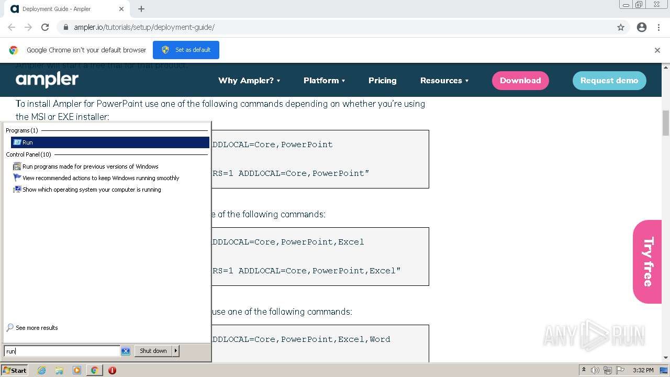Open the Pricing page
670x377 pixels.
pyautogui.click(x=382, y=81)
